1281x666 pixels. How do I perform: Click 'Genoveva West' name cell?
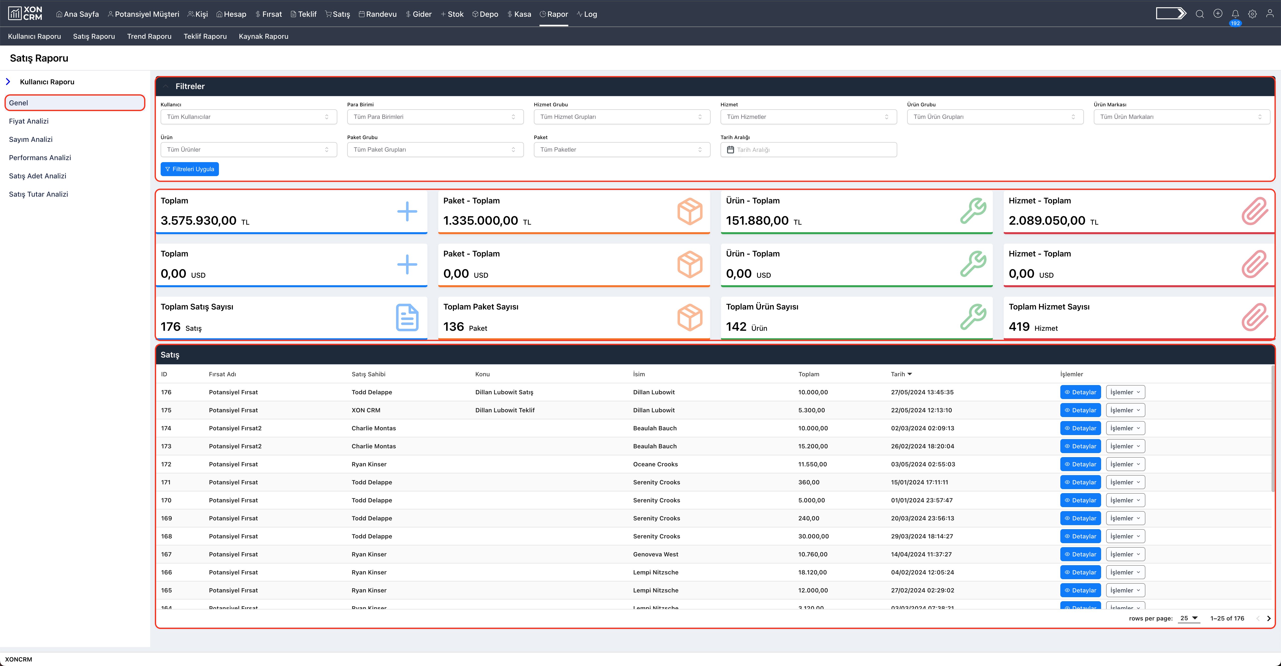coord(656,554)
